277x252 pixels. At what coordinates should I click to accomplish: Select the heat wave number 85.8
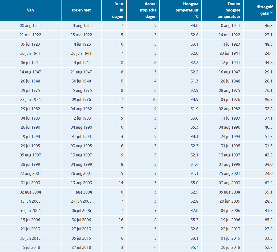268,220
